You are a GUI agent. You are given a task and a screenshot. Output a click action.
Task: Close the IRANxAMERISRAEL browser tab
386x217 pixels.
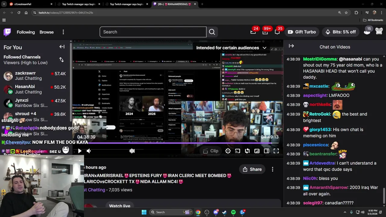[x=195, y=4]
